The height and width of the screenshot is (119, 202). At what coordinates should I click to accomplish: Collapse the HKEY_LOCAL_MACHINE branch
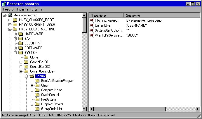(x=10, y=29)
